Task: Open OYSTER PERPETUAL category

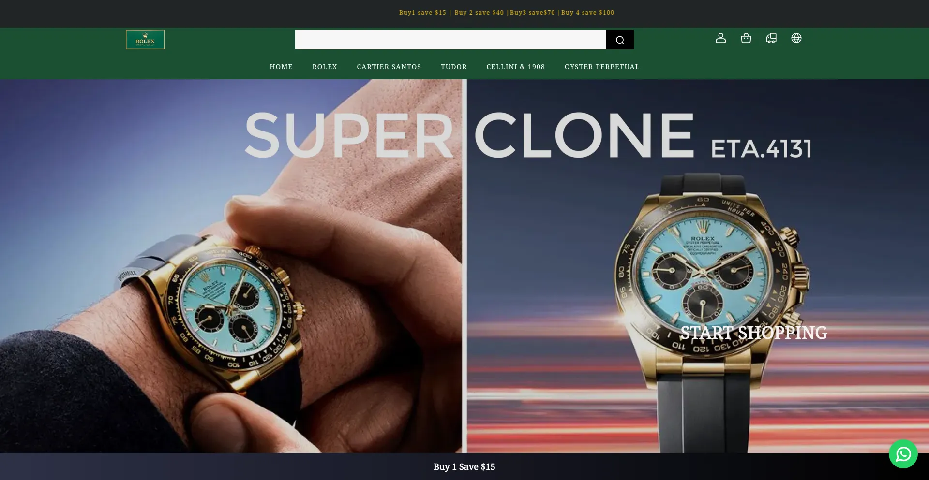Action: tap(602, 67)
